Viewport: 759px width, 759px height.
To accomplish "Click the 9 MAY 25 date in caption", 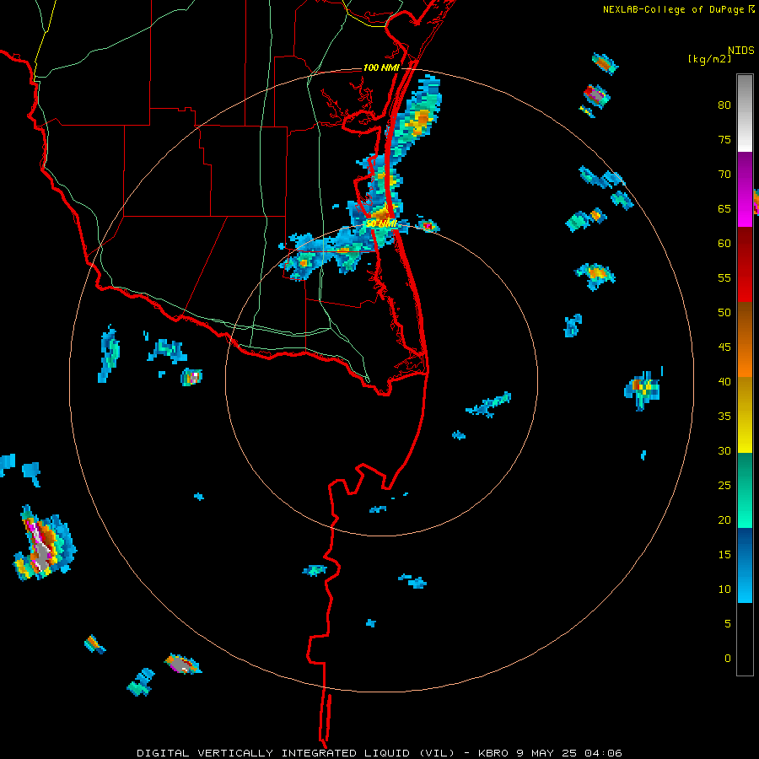I will 547,753.
